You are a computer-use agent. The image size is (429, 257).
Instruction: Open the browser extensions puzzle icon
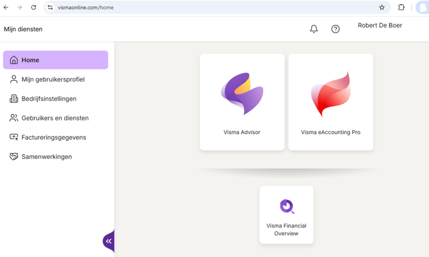point(401,8)
